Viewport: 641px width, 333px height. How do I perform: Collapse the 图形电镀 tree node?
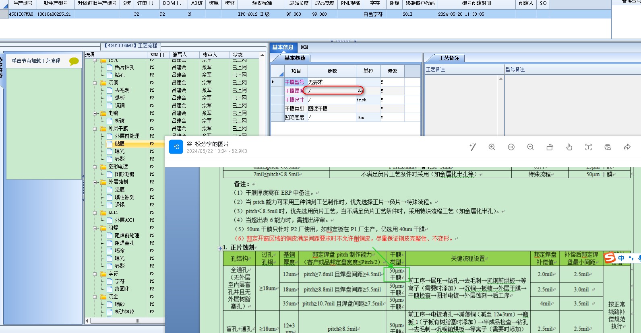(96, 167)
